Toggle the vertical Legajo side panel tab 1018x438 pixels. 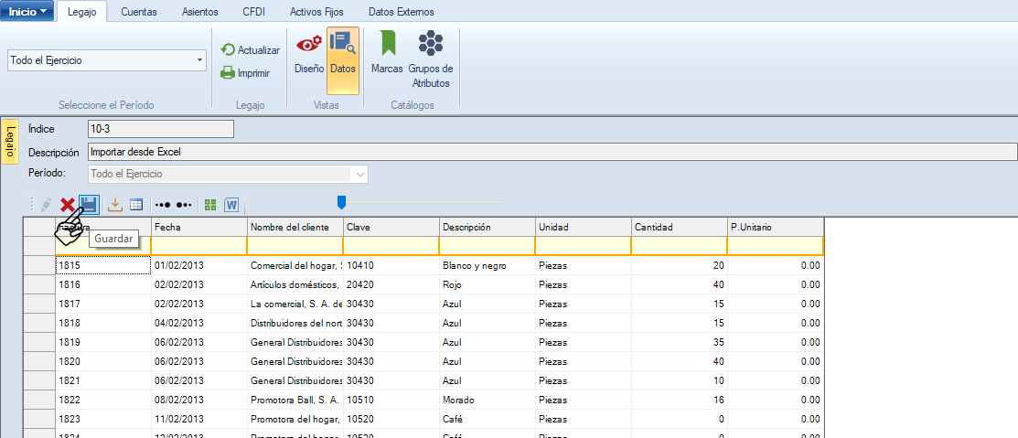pyautogui.click(x=9, y=141)
